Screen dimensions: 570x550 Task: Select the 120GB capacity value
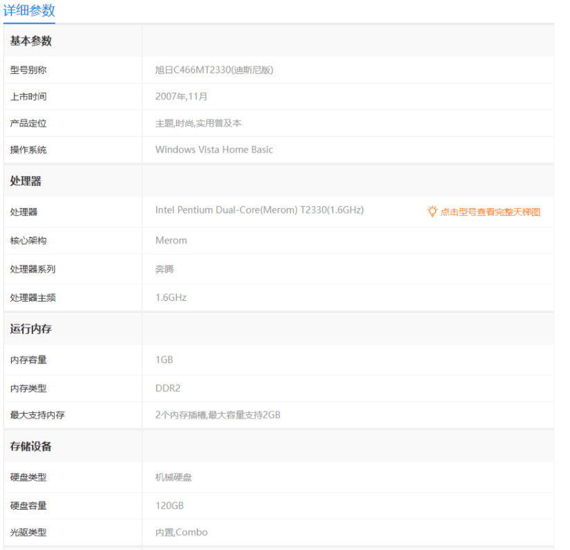(169, 506)
